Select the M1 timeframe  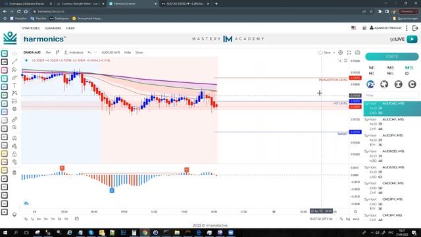(372, 68)
